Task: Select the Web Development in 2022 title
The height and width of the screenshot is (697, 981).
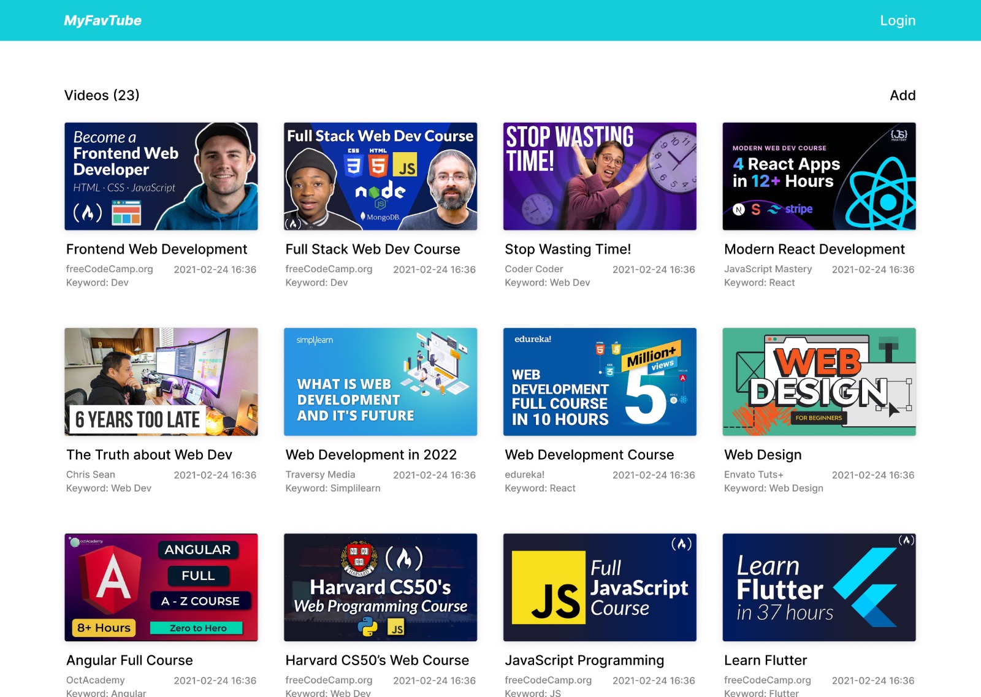Action: tap(371, 455)
